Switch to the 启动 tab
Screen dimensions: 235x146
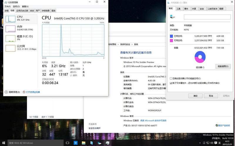[x=32, y=11]
